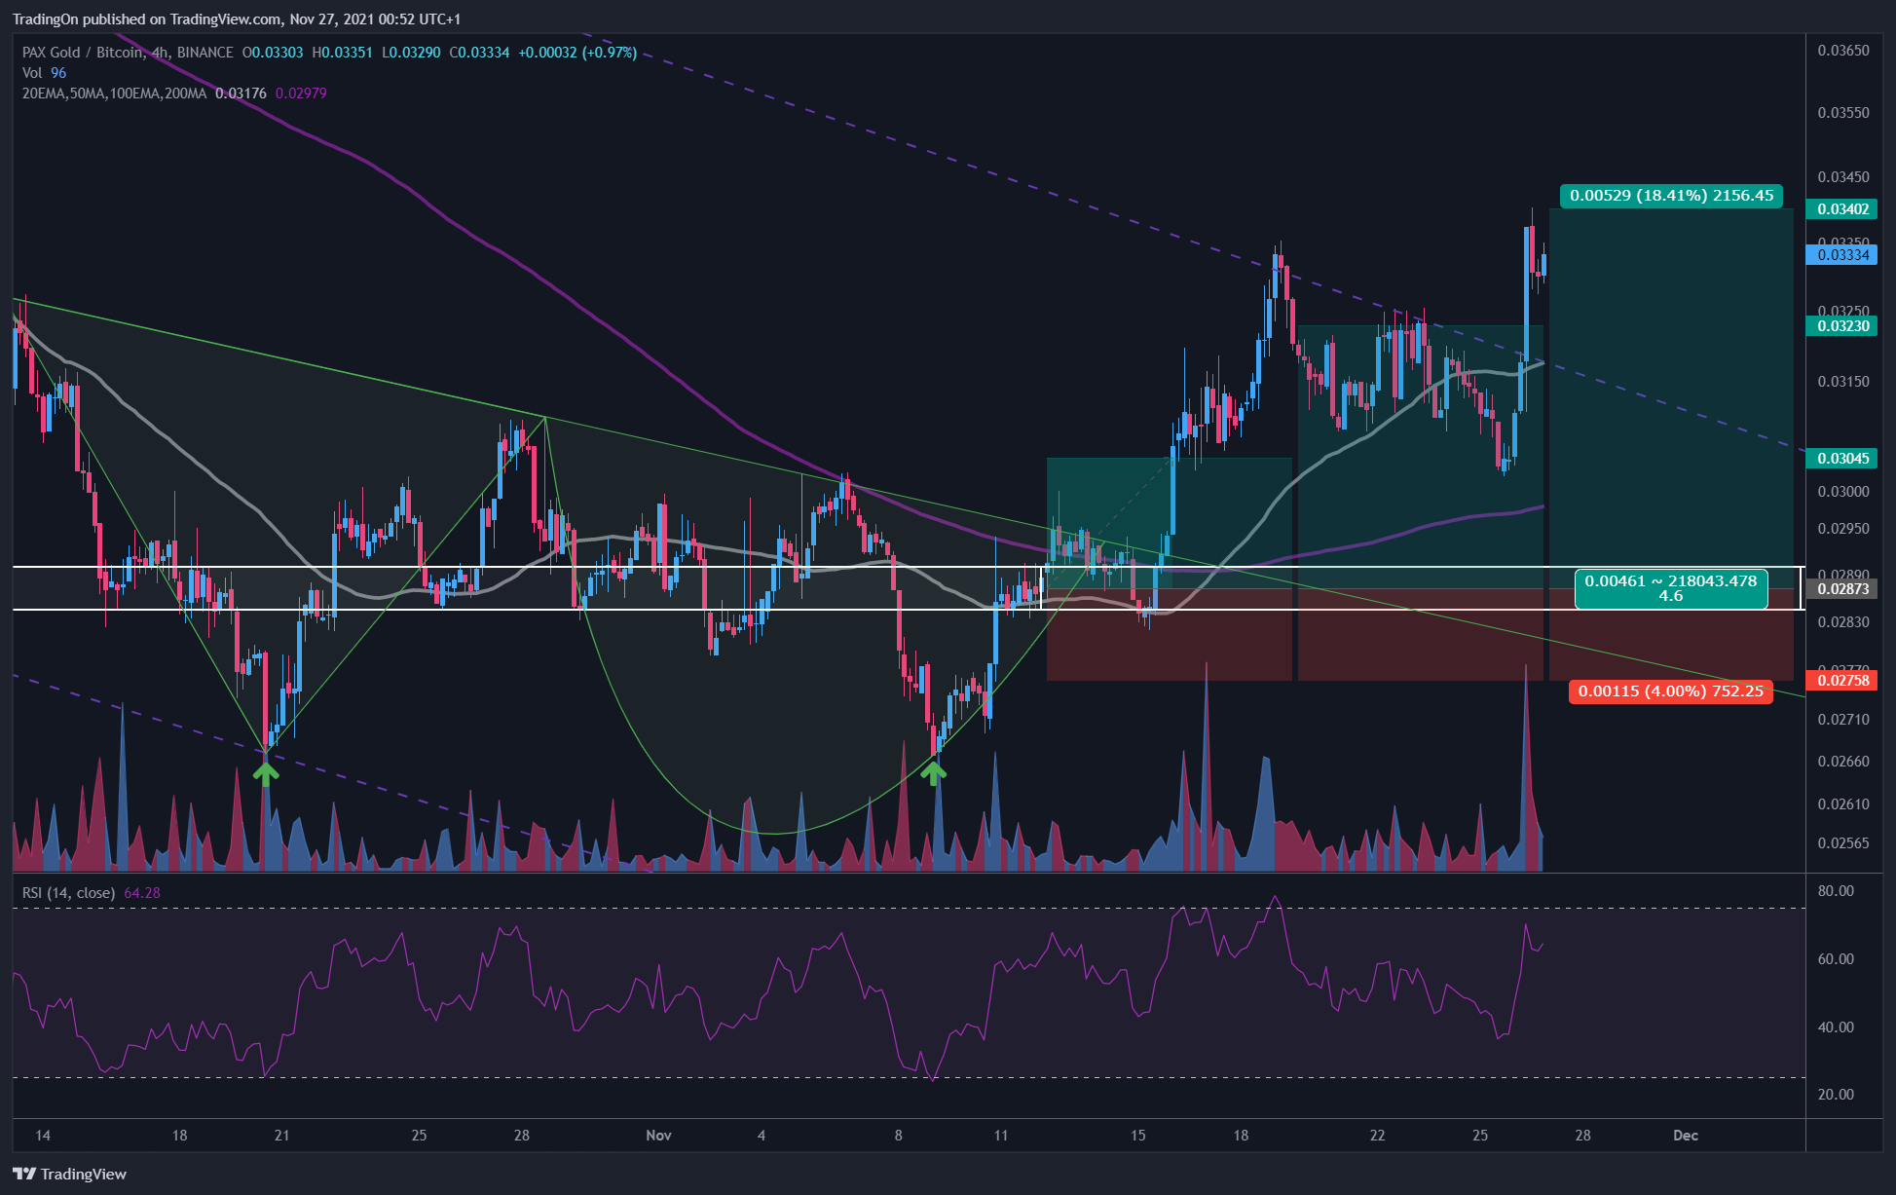Click the TradingOn published header text
The width and height of the screenshot is (1896, 1195).
237,19
